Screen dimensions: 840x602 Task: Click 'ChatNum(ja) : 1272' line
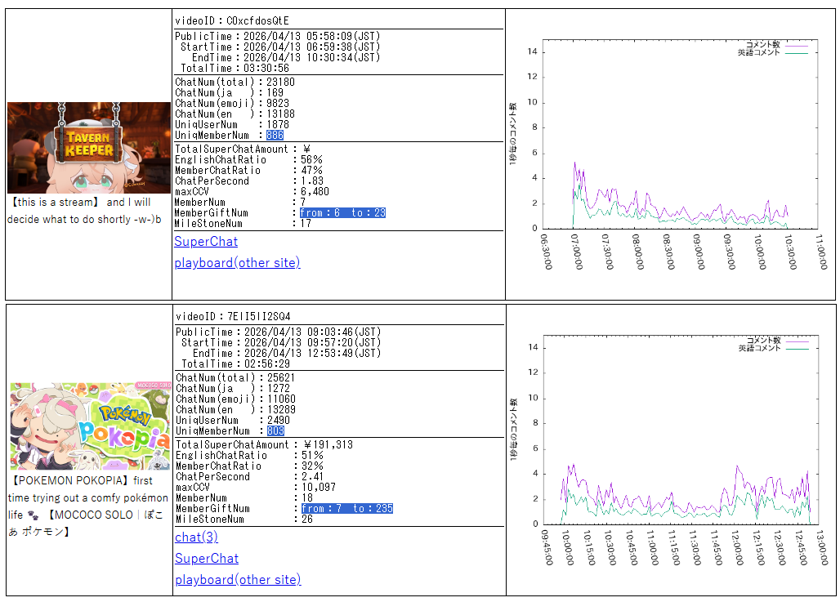click(x=233, y=388)
